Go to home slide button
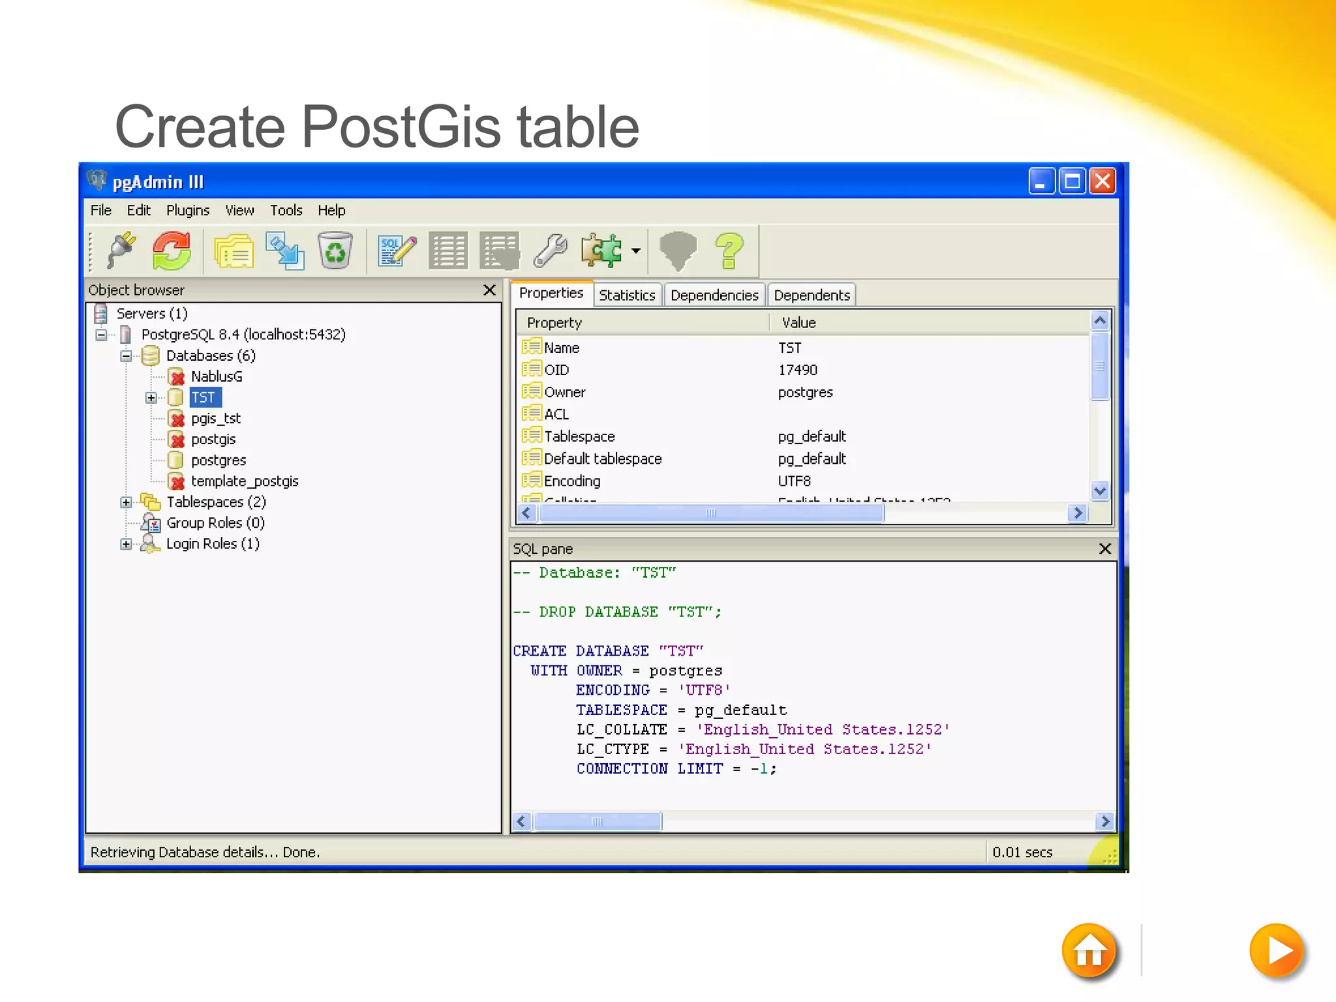This screenshot has width=1336, height=1002. (1089, 951)
